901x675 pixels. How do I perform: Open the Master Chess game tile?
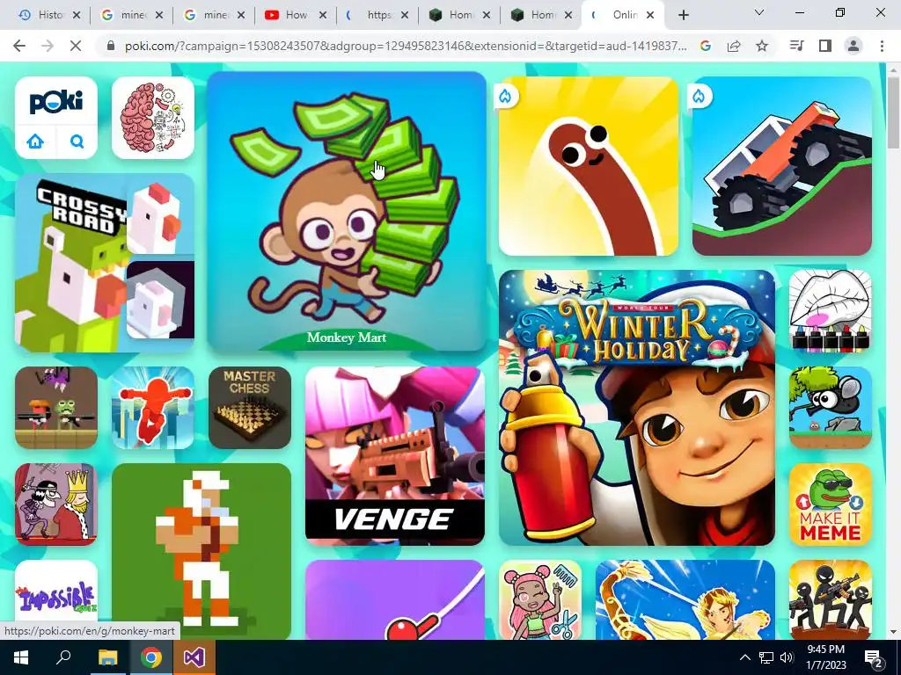tap(250, 408)
